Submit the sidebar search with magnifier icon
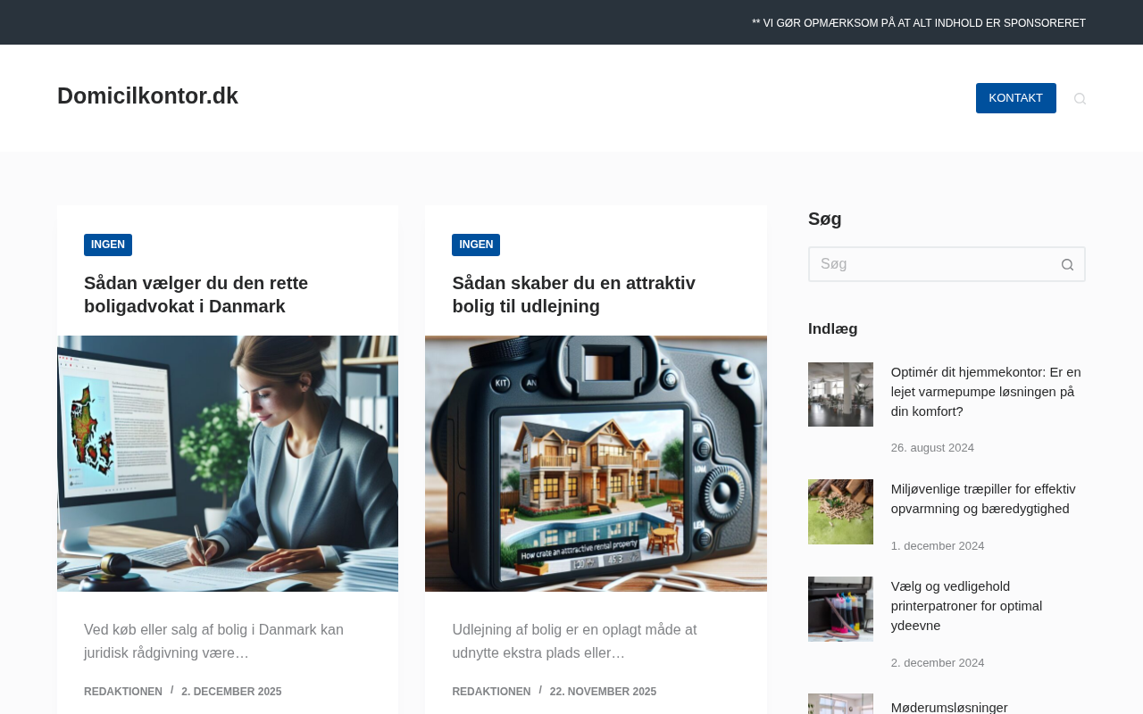Image resolution: width=1143 pixels, height=714 pixels. [x=1067, y=264]
